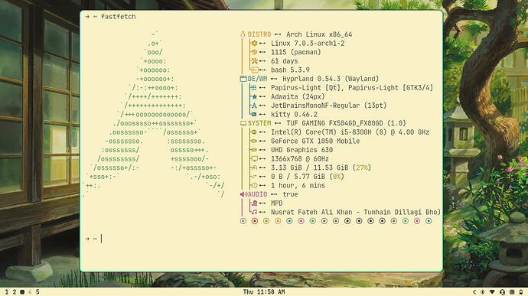This screenshot has width=528, height=296.
Task: Click the window icon beside DE/WM
Action: pos(243,79)
